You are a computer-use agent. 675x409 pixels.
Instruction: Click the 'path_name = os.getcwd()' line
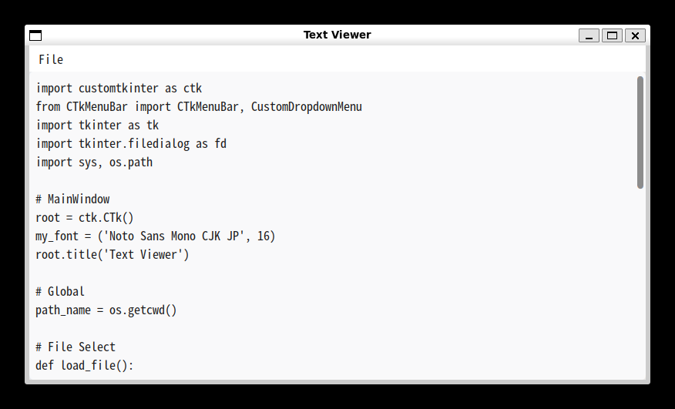click(x=106, y=310)
